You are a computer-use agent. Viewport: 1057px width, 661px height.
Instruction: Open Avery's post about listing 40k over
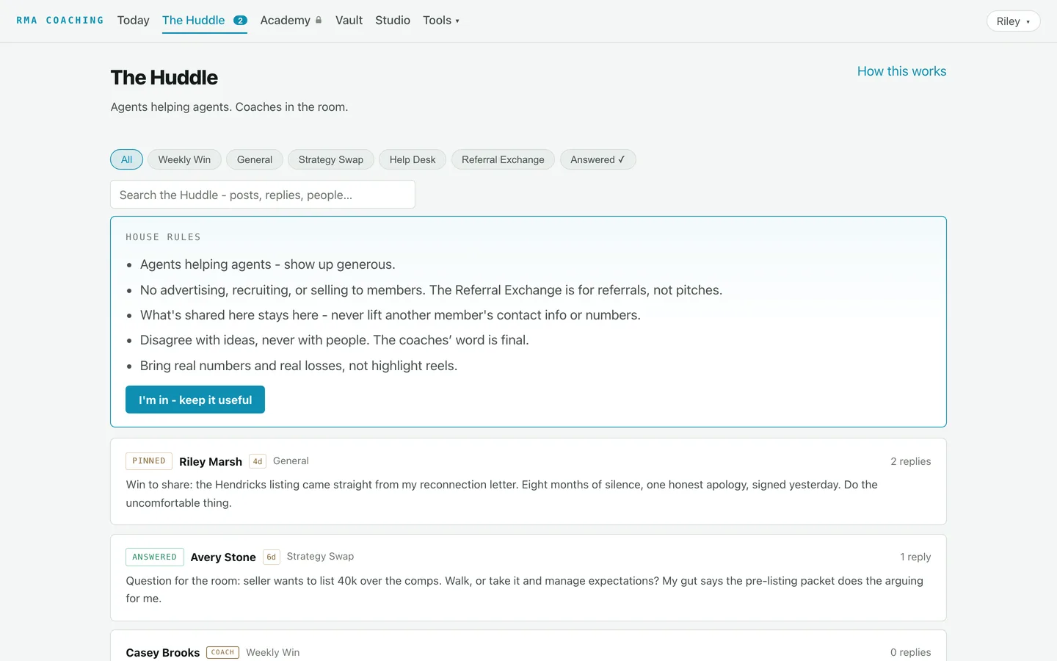(x=528, y=577)
